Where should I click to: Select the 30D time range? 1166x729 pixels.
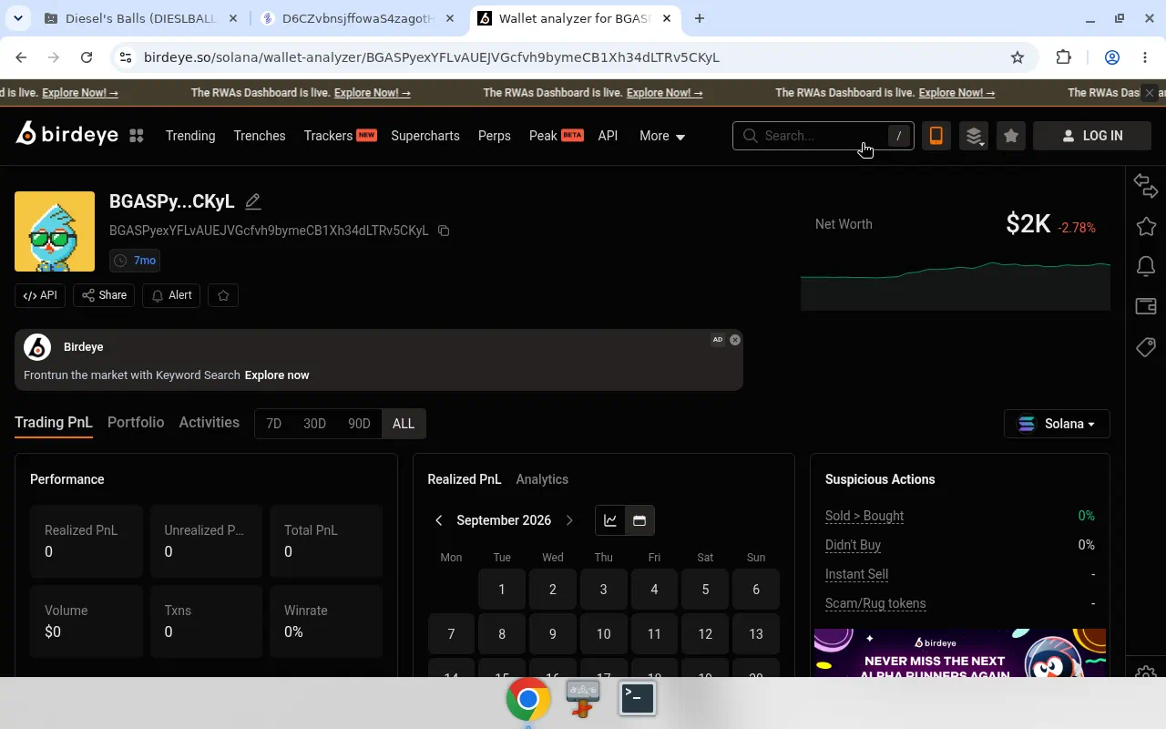pos(314,424)
